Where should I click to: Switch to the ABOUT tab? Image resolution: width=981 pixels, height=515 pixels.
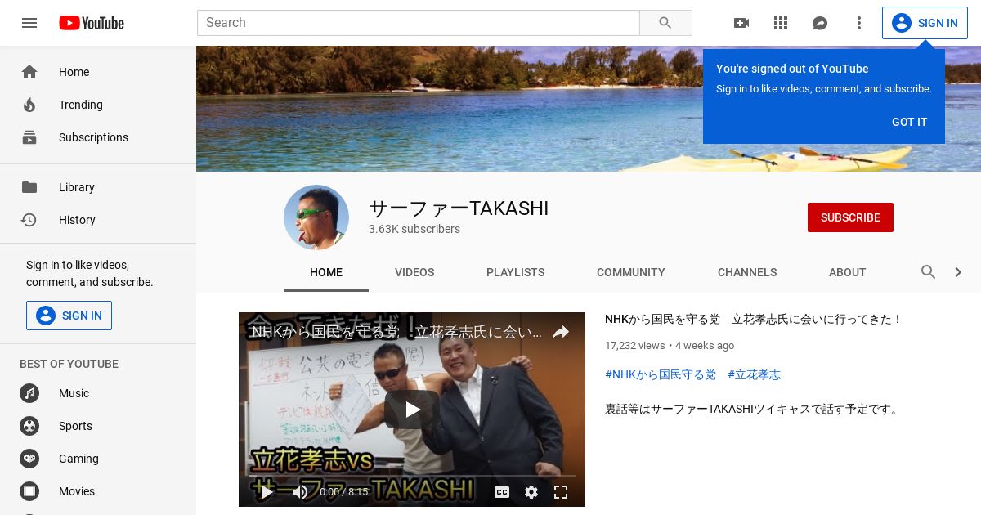click(x=847, y=272)
